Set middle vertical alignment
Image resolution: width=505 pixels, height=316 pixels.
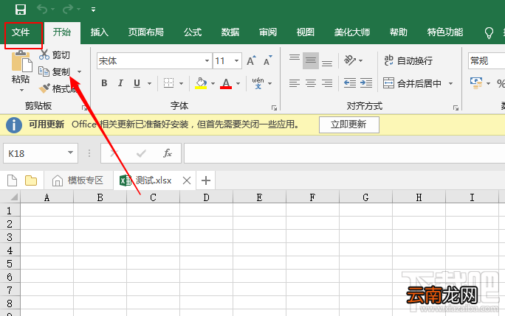pos(311,60)
